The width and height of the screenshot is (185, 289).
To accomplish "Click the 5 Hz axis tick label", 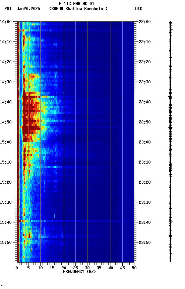I will (x=28, y=268).
